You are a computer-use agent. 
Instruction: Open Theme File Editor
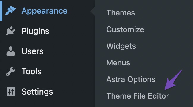pyautogui.click(x=138, y=96)
